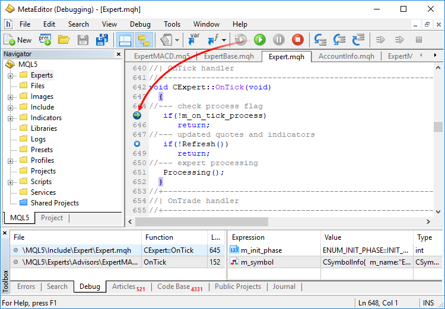This screenshot has width=445, height=309.
Task: Select the ExpertMA OnTick line 152 row
Action: coord(118,262)
